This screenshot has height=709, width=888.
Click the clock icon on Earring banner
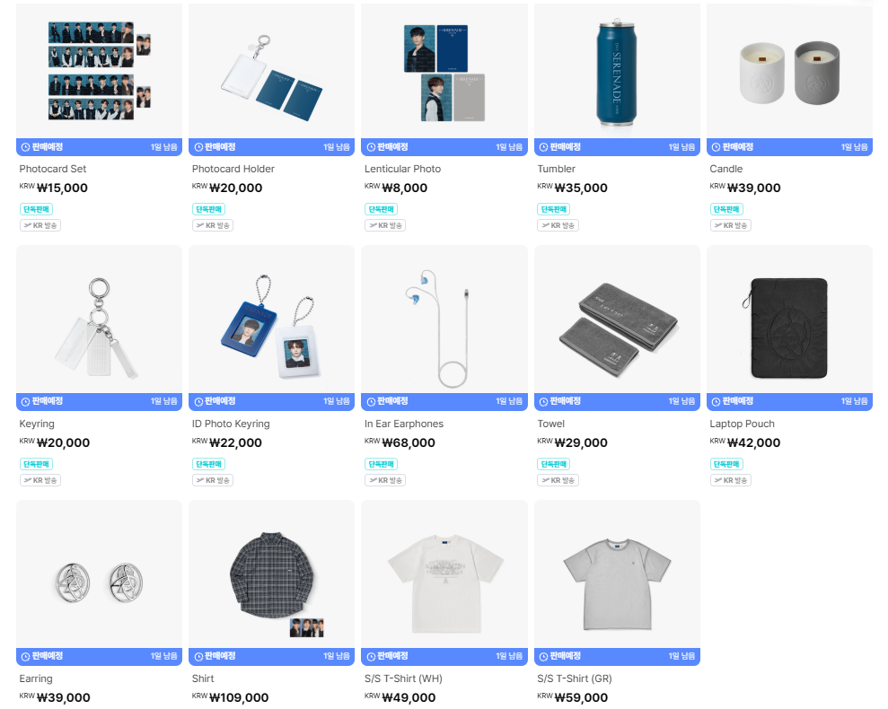(x=25, y=656)
